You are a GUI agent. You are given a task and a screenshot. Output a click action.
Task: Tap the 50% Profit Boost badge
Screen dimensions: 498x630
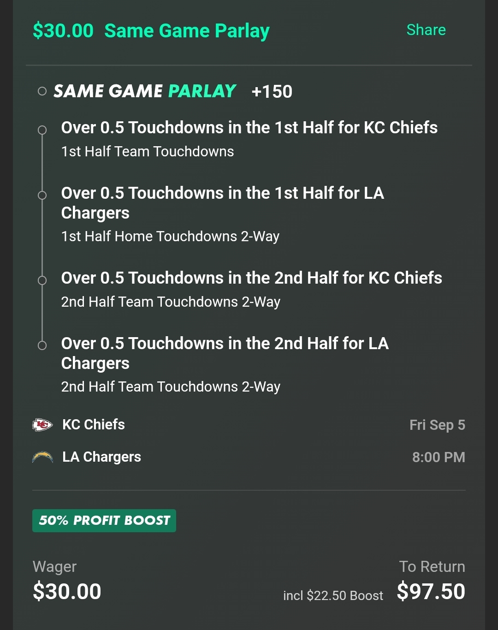tap(104, 521)
